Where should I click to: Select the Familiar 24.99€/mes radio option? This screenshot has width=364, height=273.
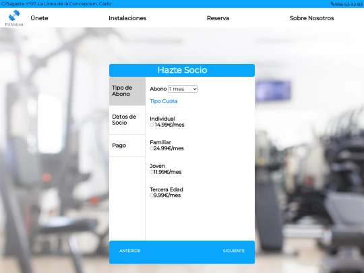pos(152,148)
